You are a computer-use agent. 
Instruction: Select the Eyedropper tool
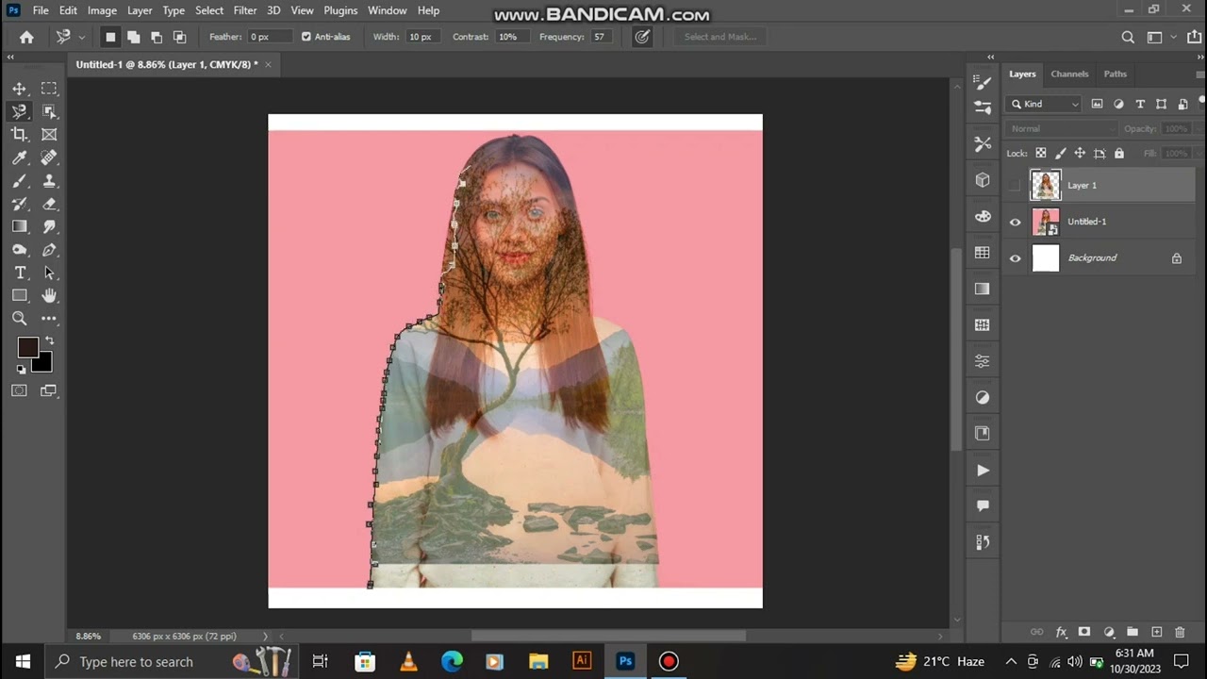(20, 157)
